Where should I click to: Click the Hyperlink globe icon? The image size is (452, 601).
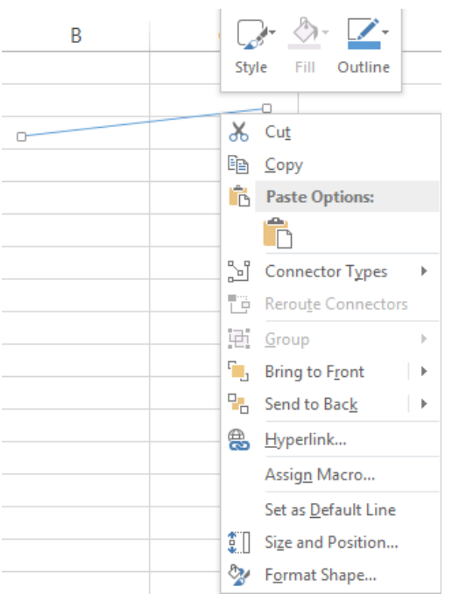point(238,439)
